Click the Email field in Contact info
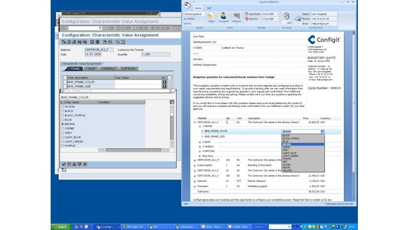This screenshot has height=230, width=409. pos(323,23)
